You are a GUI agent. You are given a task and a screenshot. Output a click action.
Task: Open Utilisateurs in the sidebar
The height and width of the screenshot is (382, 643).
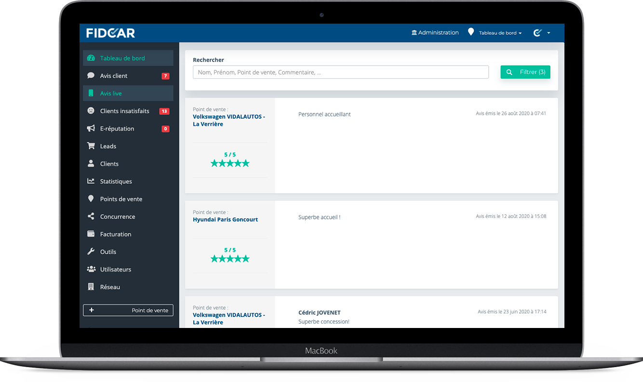pos(115,270)
